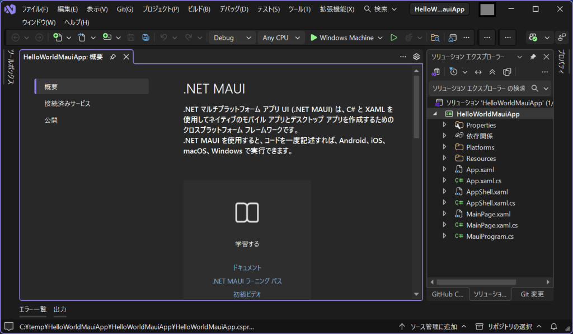Expand the Platforms folder node
Screen dimensions: 573x334
[444, 147]
